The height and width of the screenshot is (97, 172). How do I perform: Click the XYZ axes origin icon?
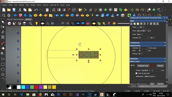pos(48,23)
